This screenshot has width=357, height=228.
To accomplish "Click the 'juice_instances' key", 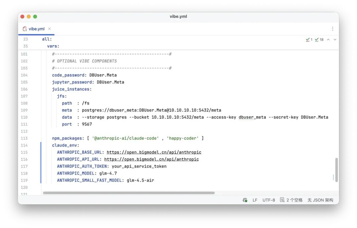I will coord(71,89).
